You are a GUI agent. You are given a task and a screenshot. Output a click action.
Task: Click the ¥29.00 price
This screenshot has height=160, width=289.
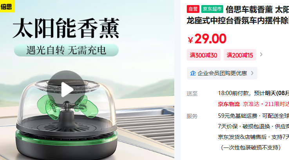tap(207, 39)
